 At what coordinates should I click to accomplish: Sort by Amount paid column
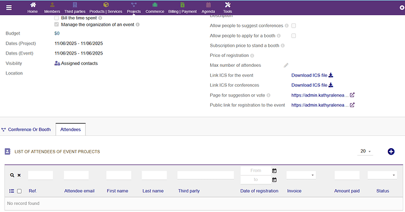(347, 191)
